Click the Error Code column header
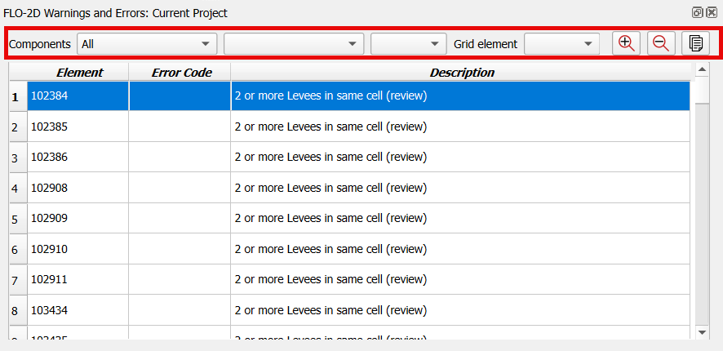 [181, 73]
